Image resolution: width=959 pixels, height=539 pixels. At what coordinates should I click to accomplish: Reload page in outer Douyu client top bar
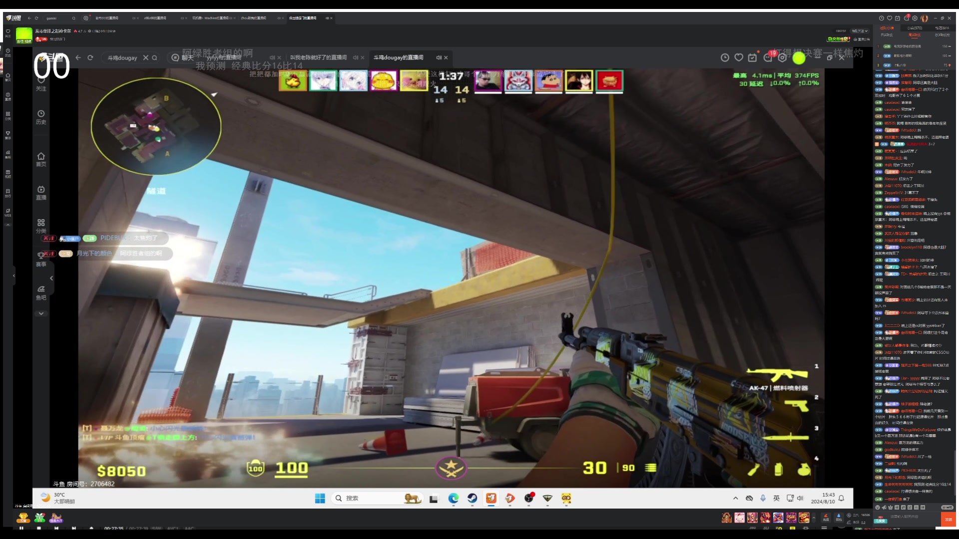[x=36, y=18]
